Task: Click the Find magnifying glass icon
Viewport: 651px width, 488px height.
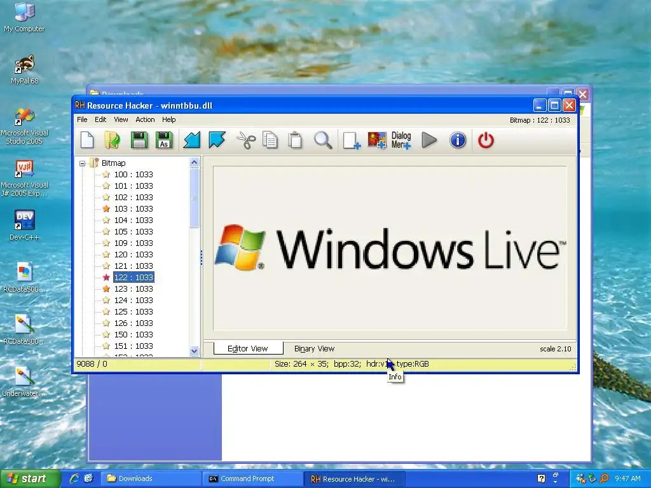Action: (x=322, y=140)
